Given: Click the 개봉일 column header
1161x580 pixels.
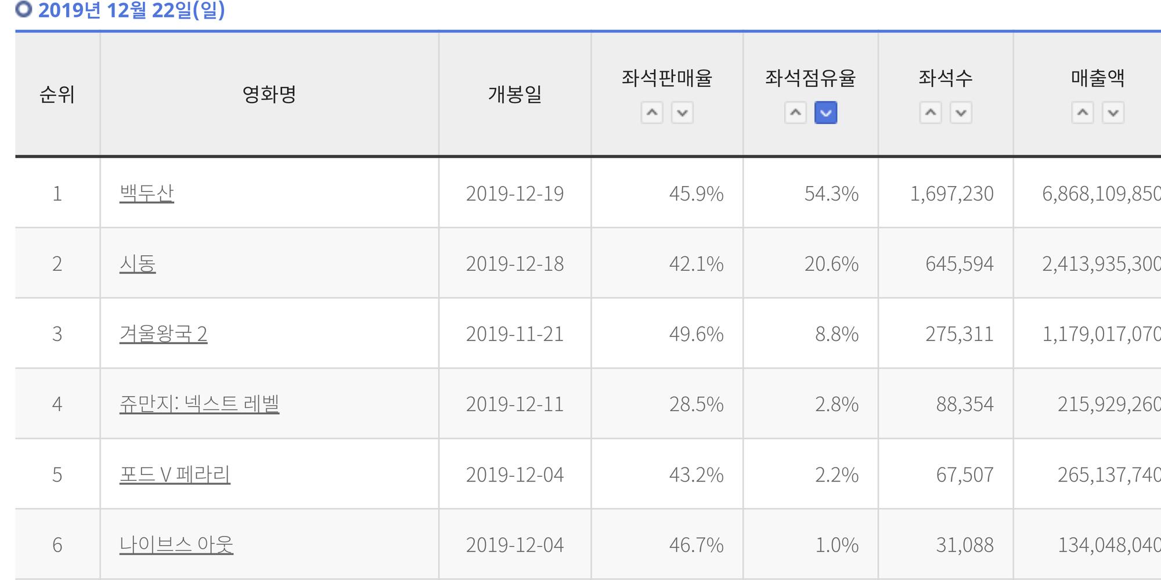Looking at the screenshot, I should coord(515,94).
